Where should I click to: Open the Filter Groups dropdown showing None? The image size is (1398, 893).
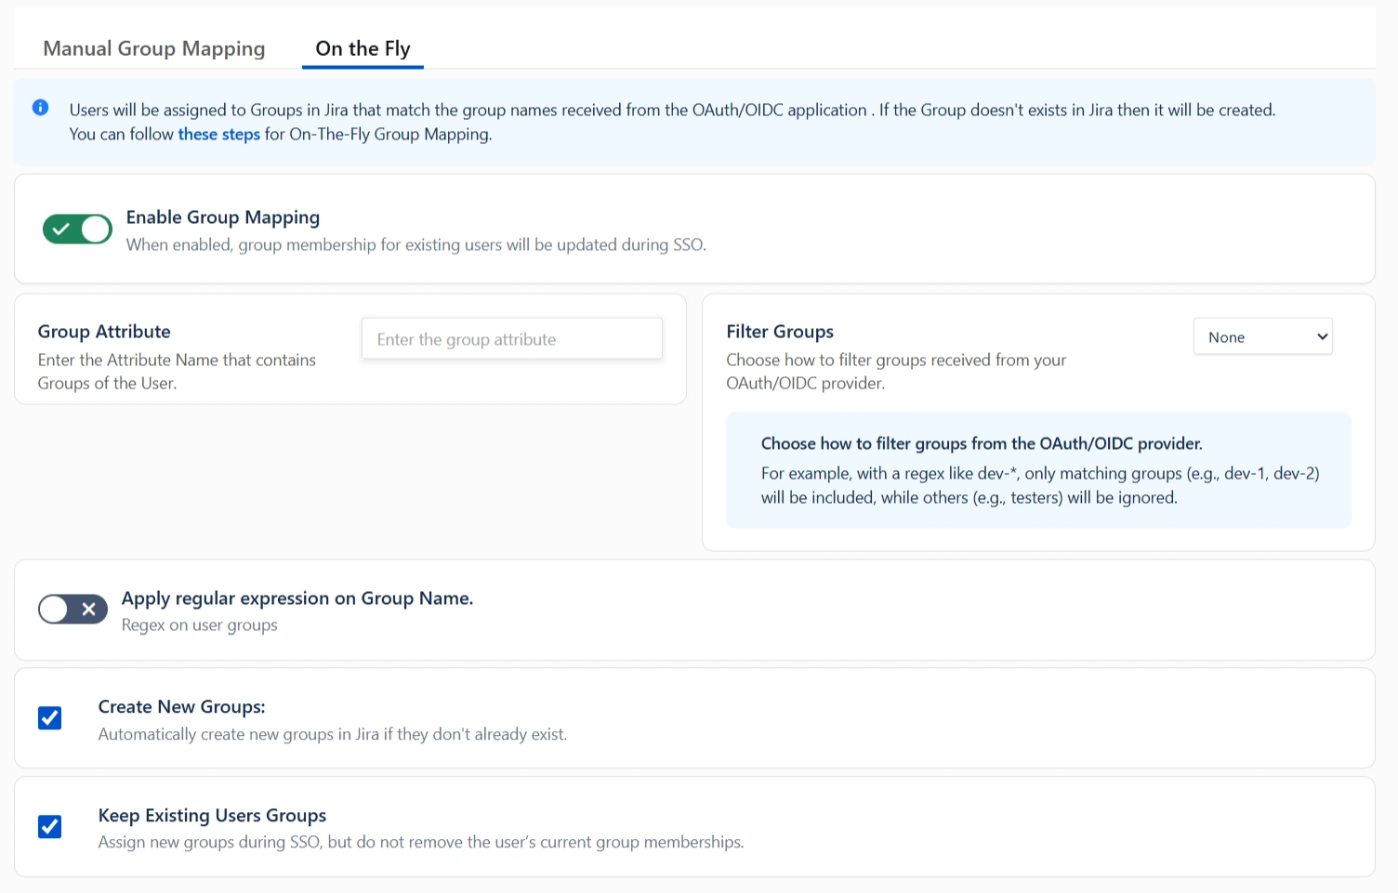click(1261, 337)
